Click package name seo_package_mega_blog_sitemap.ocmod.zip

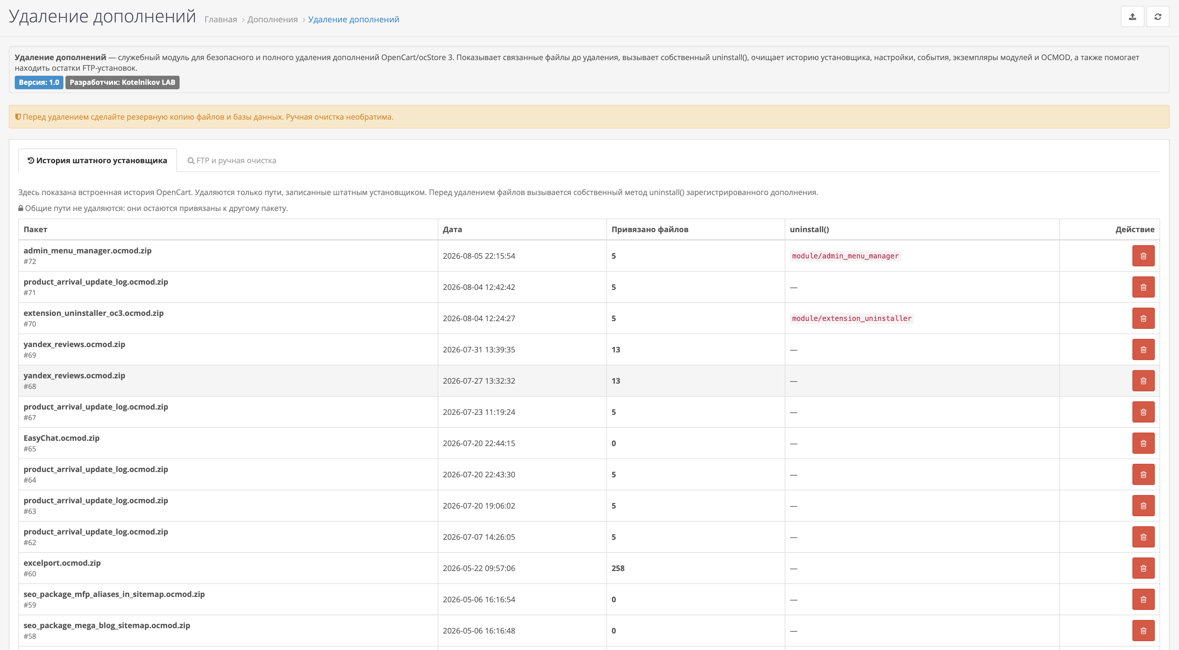[x=107, y=625]
